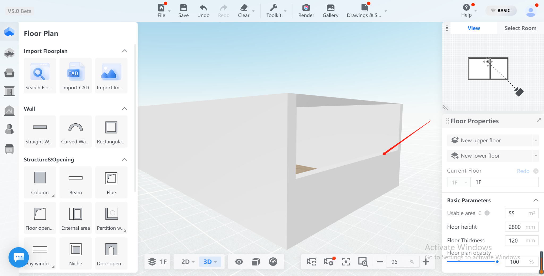Screen dimensions: 544x276
Task: Collapse the Structure&Opening section
Action: tap(124, 159)
